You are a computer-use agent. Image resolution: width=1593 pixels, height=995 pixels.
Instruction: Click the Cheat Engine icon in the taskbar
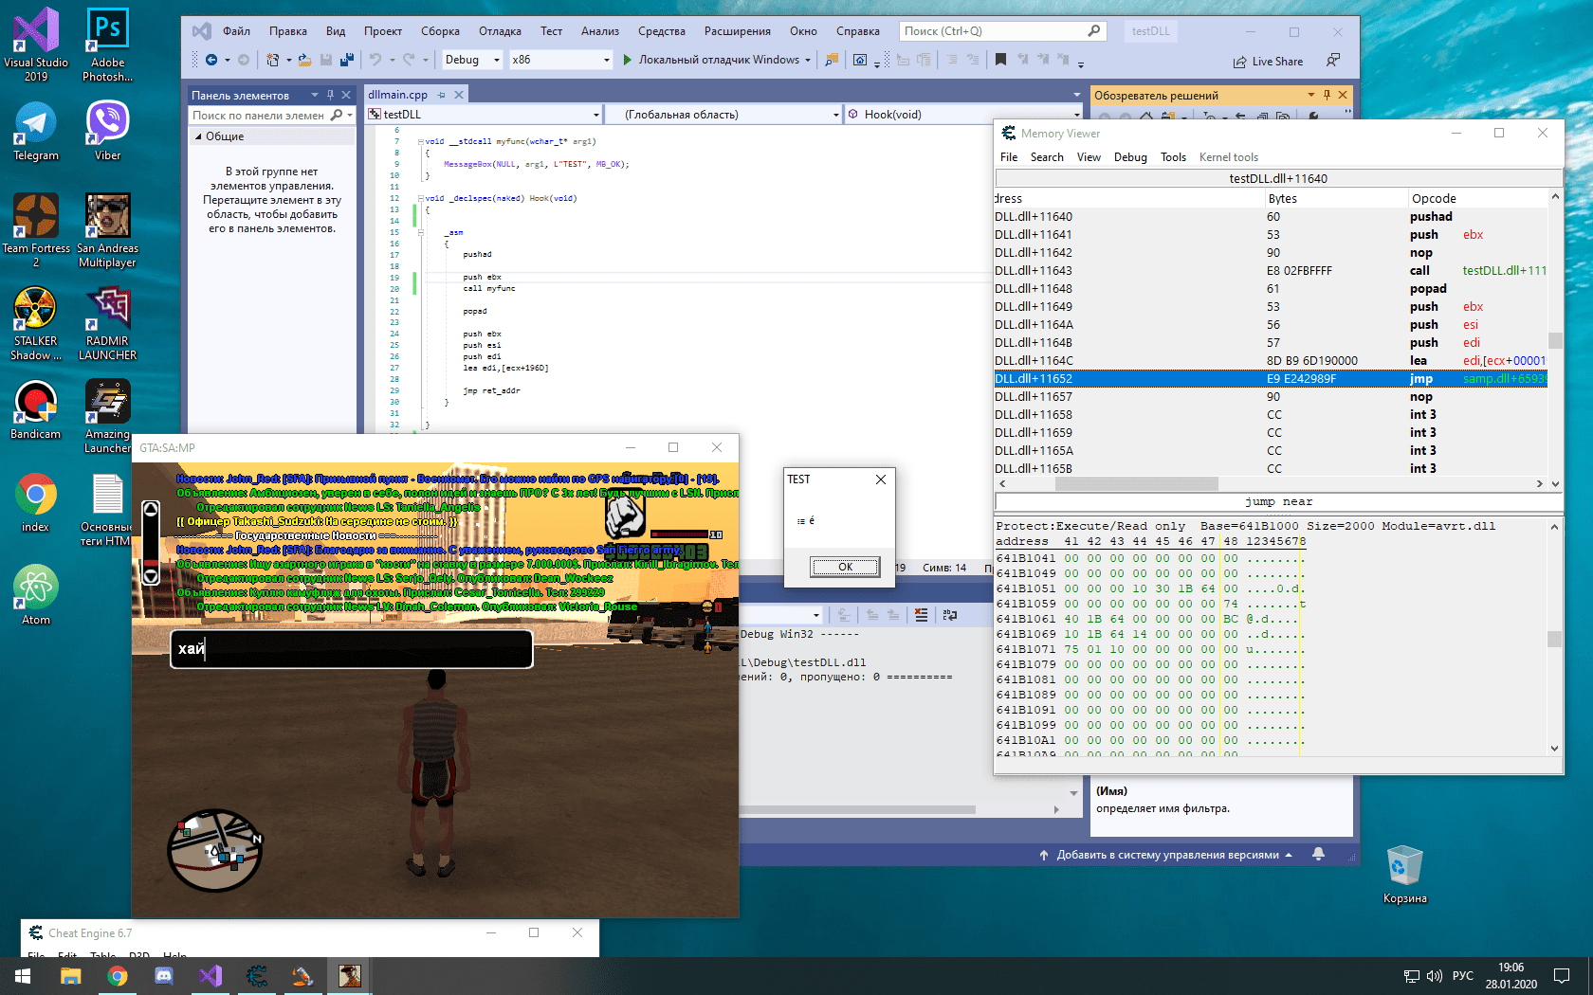tap(257, 976)
